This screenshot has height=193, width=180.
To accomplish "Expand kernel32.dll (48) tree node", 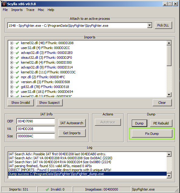I will (12, 43).
